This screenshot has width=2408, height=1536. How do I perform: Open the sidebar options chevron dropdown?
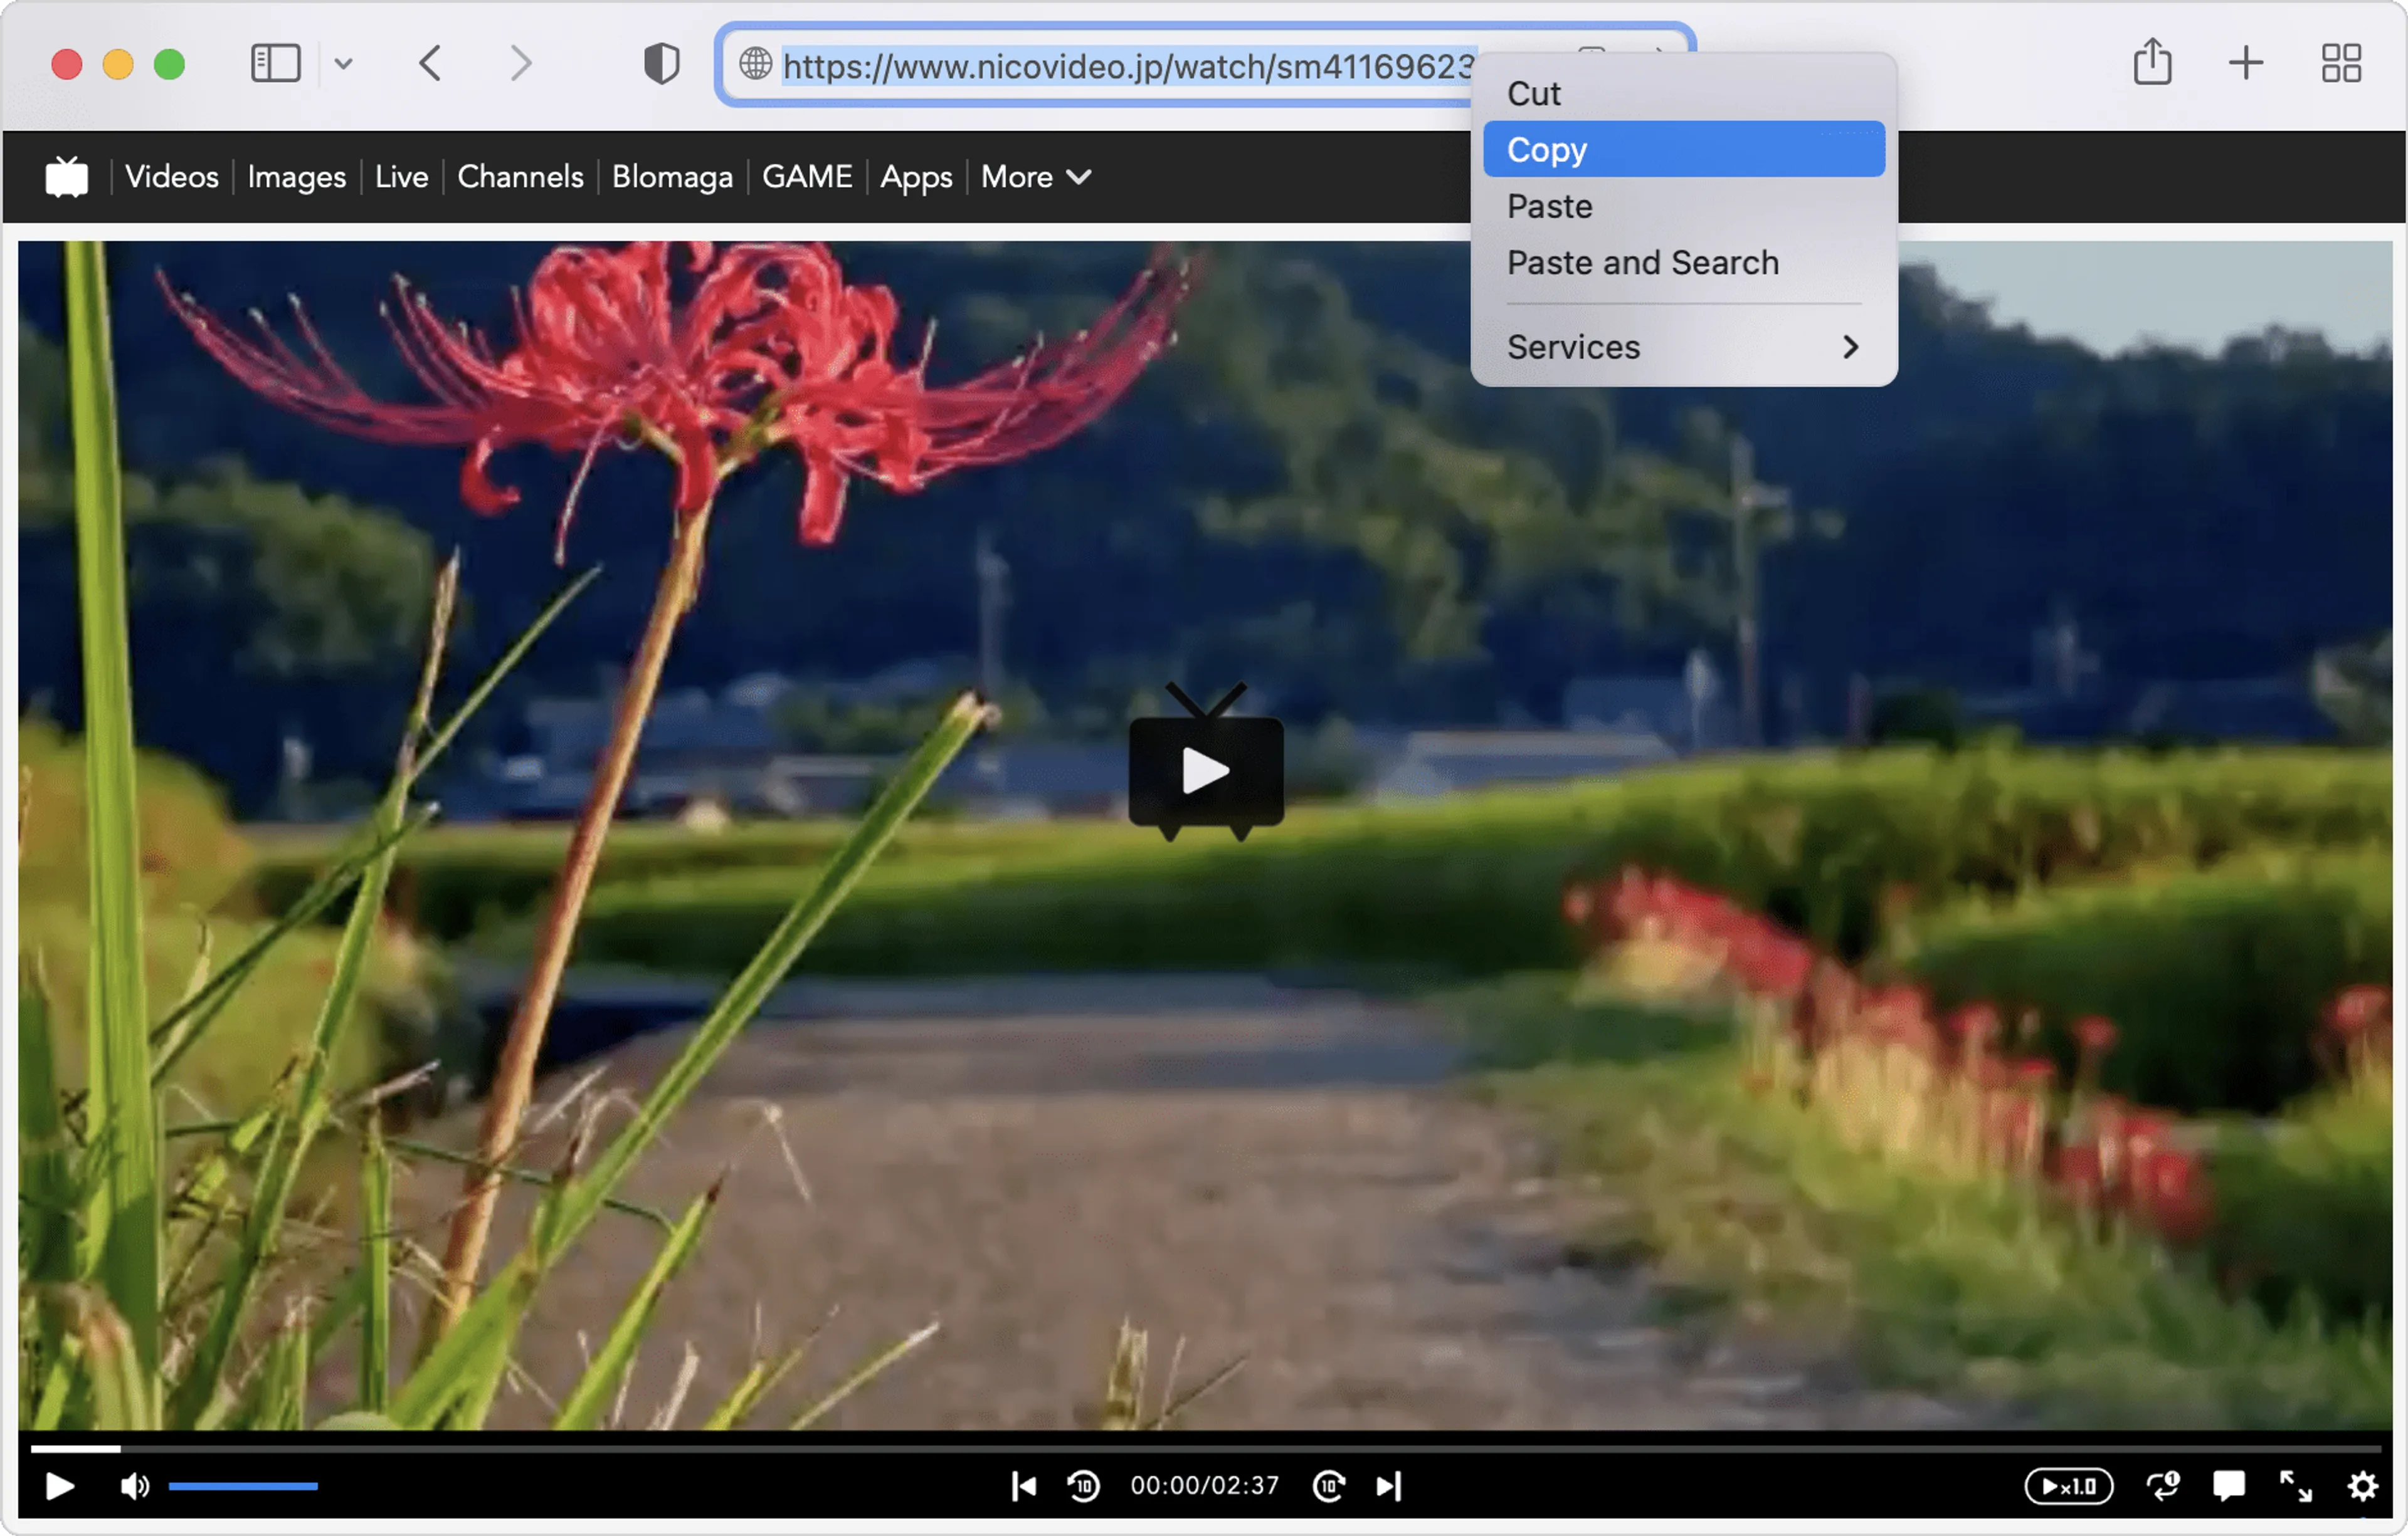coord(343,64)
